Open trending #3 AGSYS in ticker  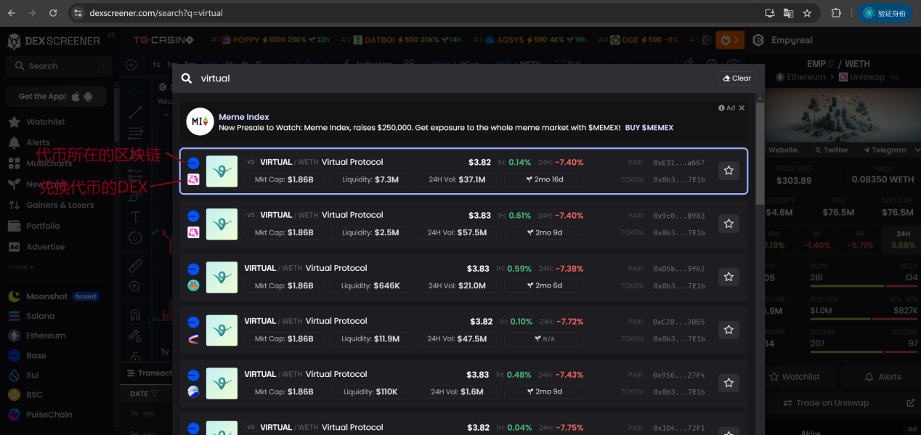530,40
